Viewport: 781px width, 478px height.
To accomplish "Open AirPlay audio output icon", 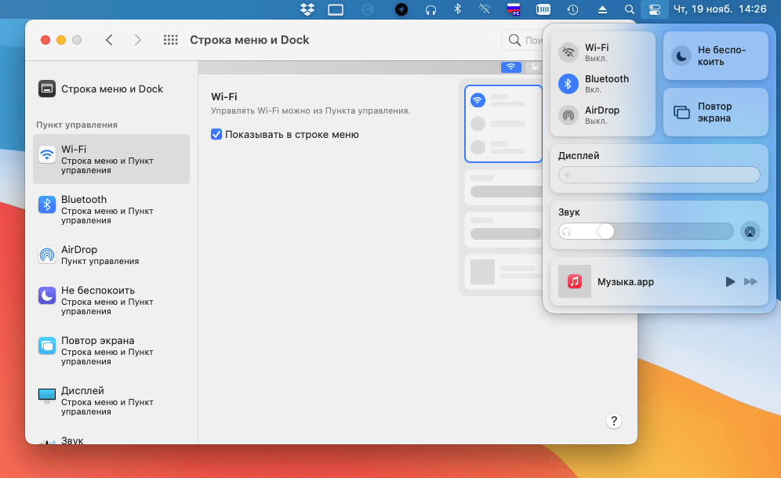I will point(750,231).
